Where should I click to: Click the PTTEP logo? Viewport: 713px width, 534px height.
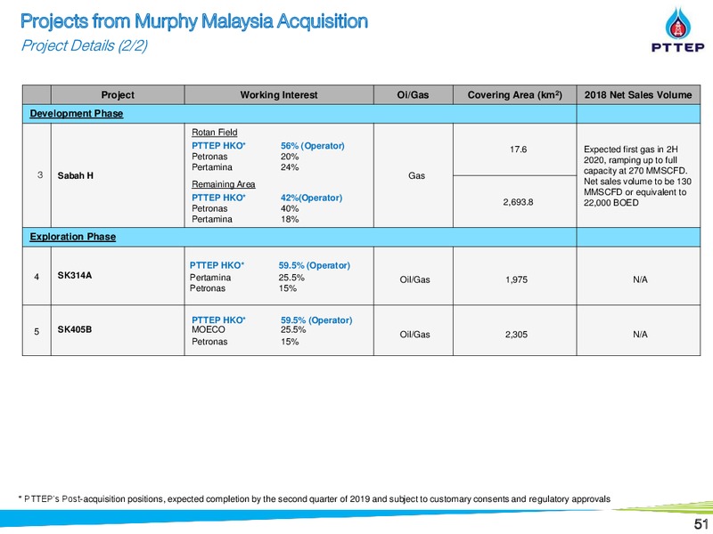click(677, 30)
